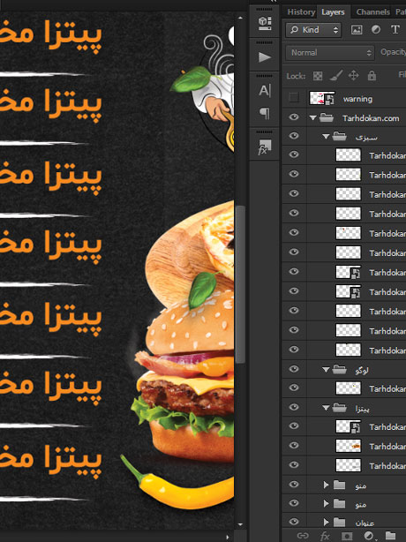
Task: Open the Styles fx panel icon
Action: (x=265, y=147)
